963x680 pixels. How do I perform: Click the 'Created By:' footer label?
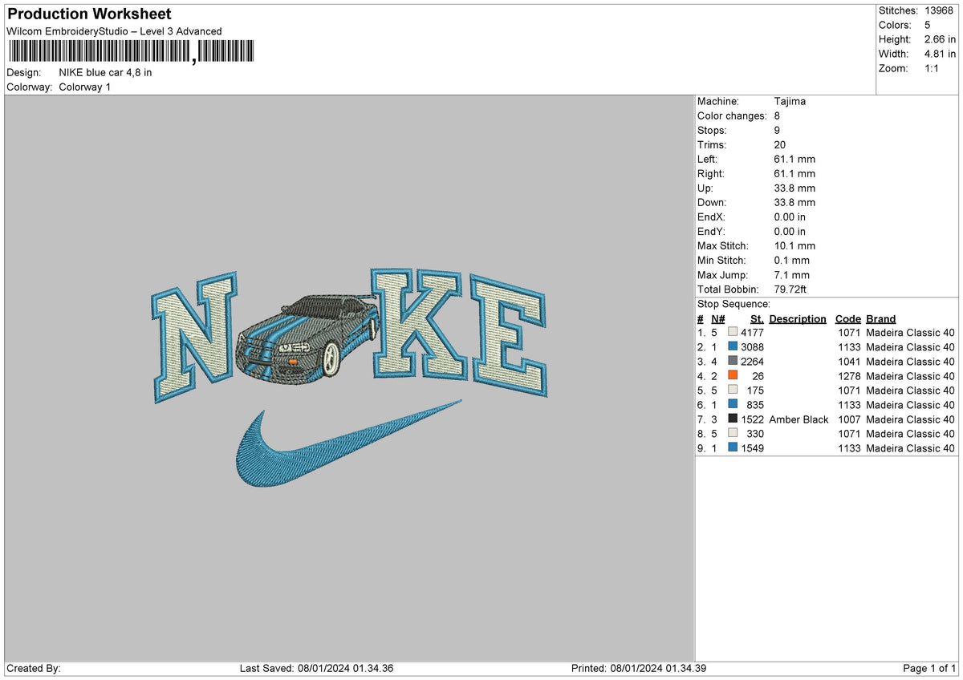click(x=33, y=668)
